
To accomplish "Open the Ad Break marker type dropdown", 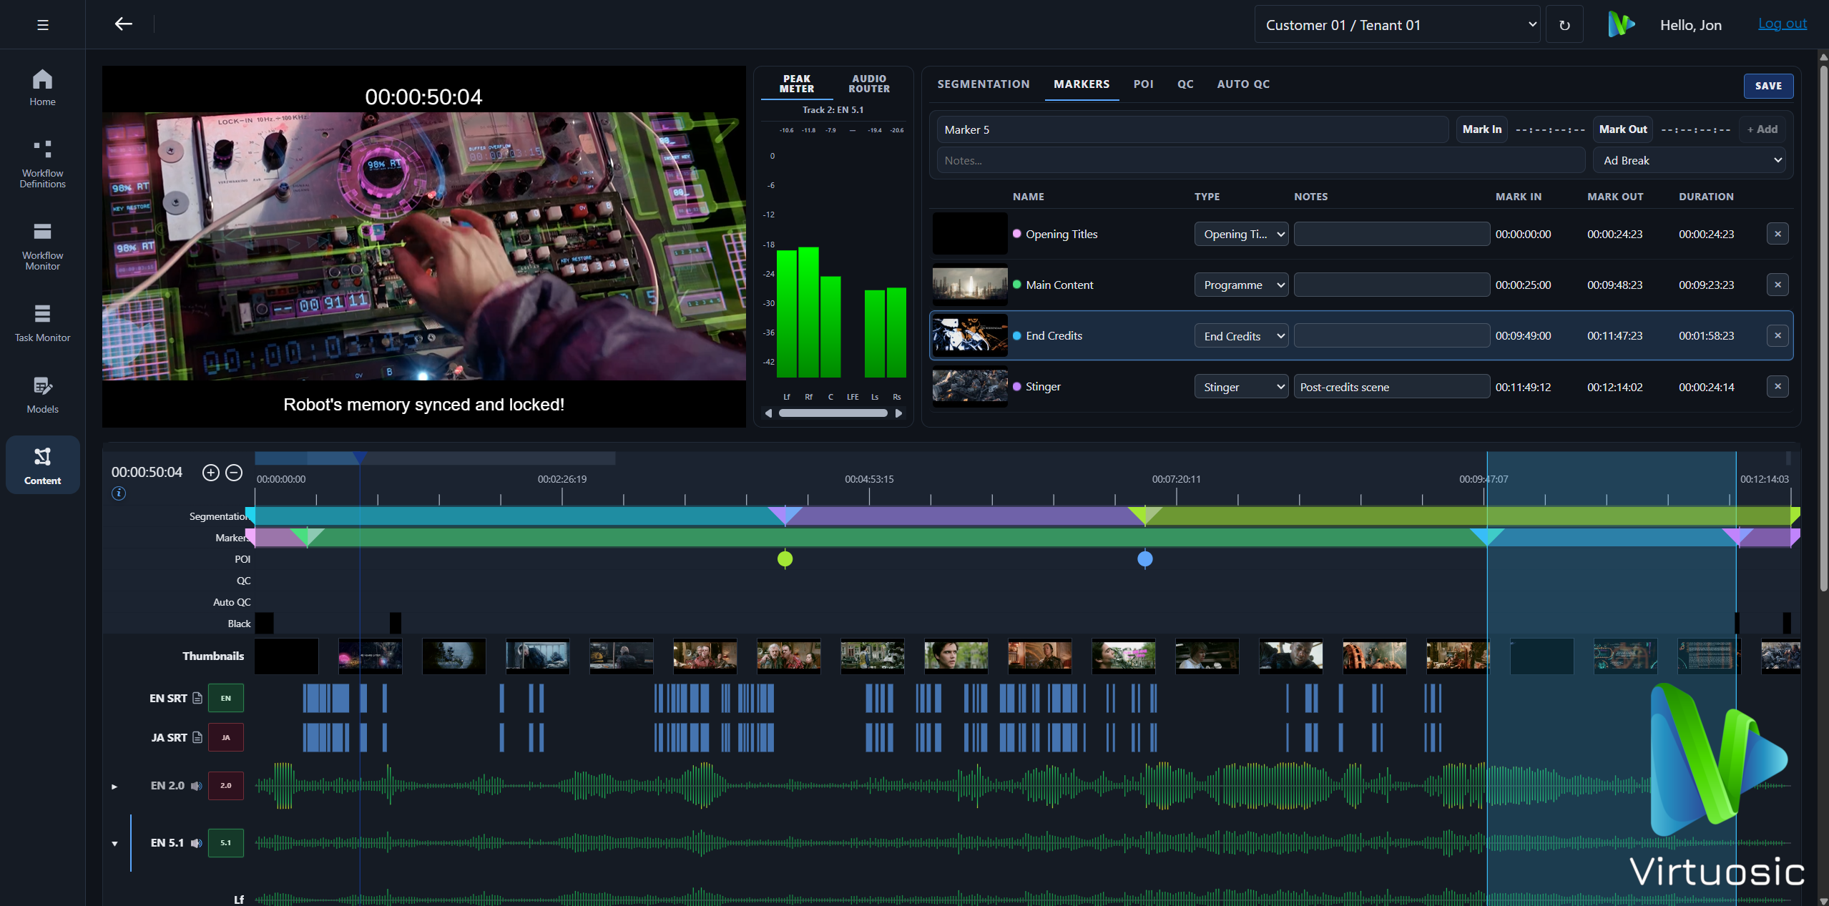I will (x=1689, y=161).
